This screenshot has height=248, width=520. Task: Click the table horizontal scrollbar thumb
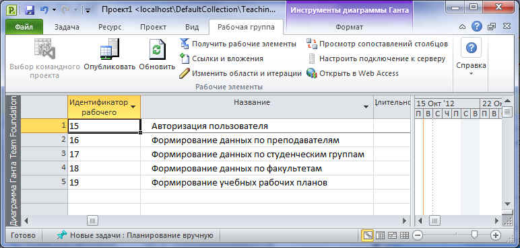pos(92,220)
